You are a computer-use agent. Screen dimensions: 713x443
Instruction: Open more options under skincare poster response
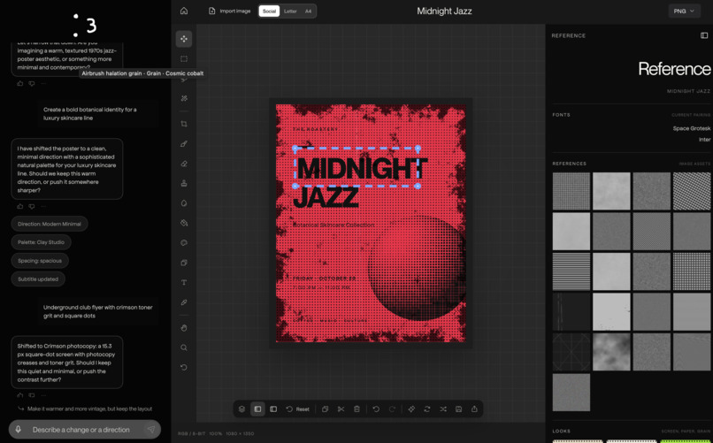(x=43, y=206)
